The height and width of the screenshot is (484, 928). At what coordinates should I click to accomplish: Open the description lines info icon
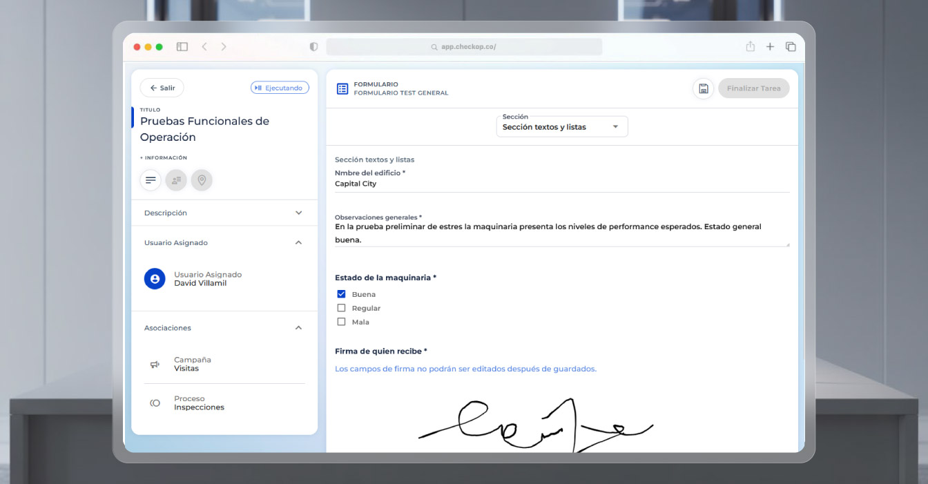point(151,180)
